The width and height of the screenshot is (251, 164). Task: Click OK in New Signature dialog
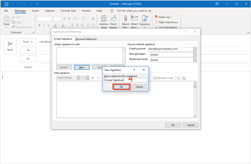[x=121, y=87]
